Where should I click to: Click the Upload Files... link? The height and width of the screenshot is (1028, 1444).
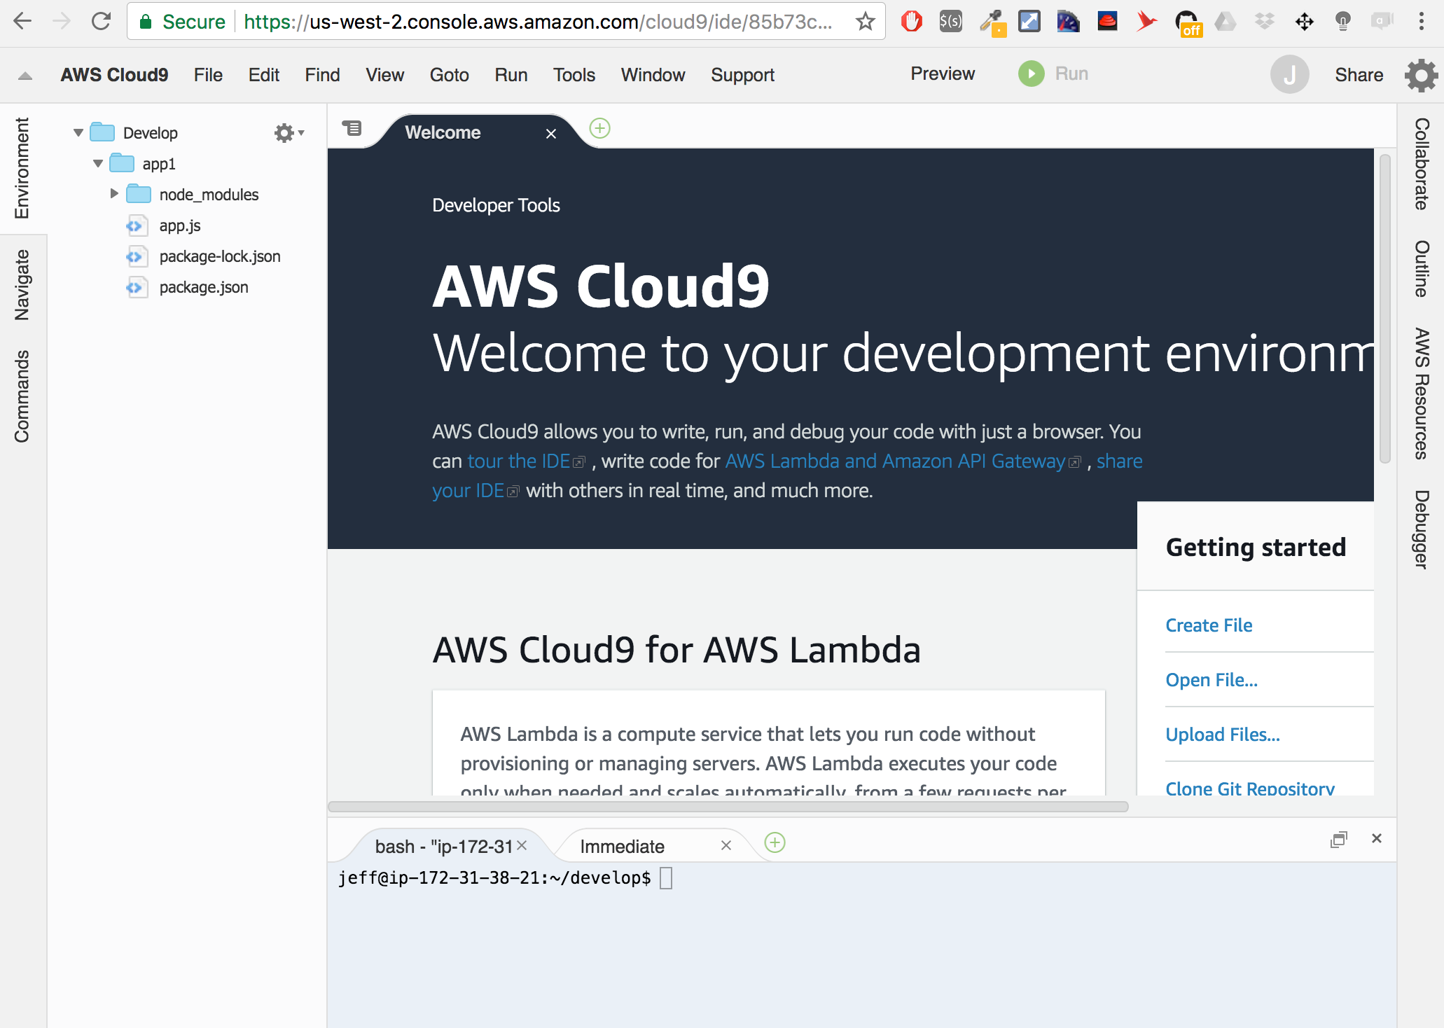pos(1223,734)
